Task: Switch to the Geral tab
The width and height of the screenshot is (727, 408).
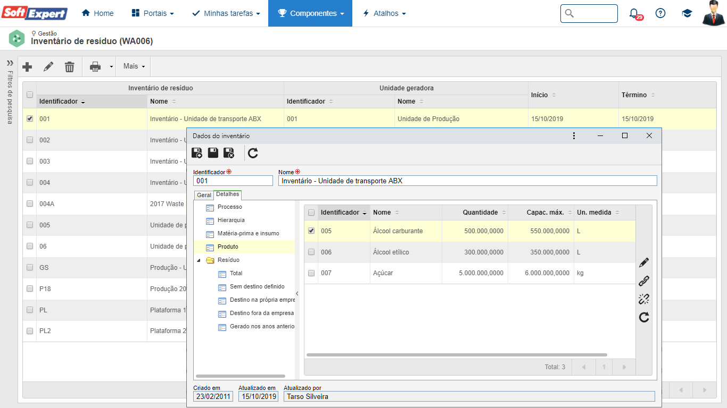Action: click(204, 195)
